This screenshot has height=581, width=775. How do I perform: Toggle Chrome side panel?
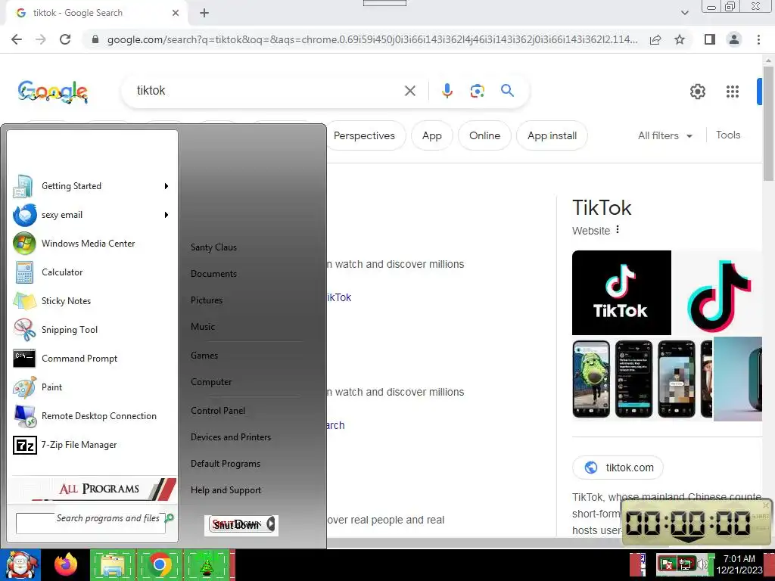point(710,39)
